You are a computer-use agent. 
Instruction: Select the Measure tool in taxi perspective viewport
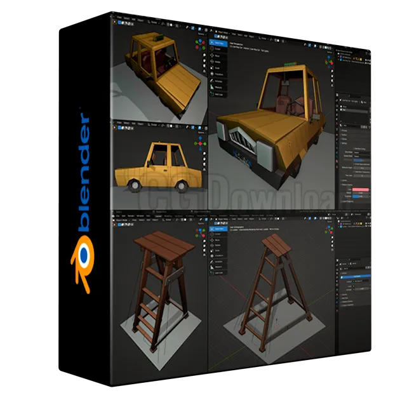tap(218, 88)
